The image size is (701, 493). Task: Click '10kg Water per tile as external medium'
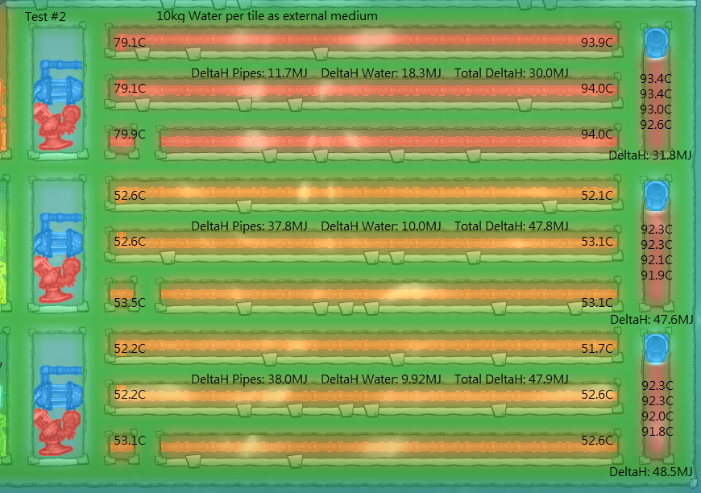tap(267, 16)
